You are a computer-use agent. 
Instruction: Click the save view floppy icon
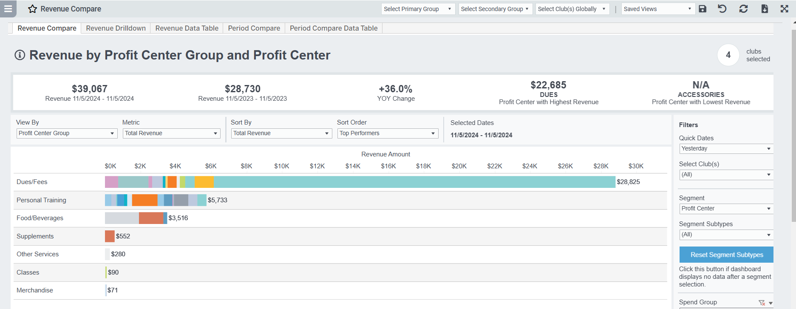click(x=703, y=9)
